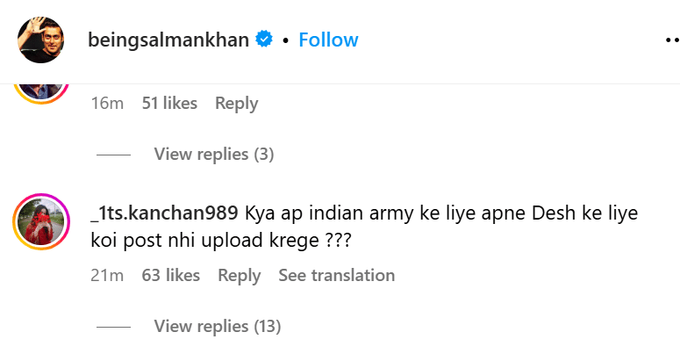
Task: Click the dash line beside View replies (13)
Action: pos(113,327)
